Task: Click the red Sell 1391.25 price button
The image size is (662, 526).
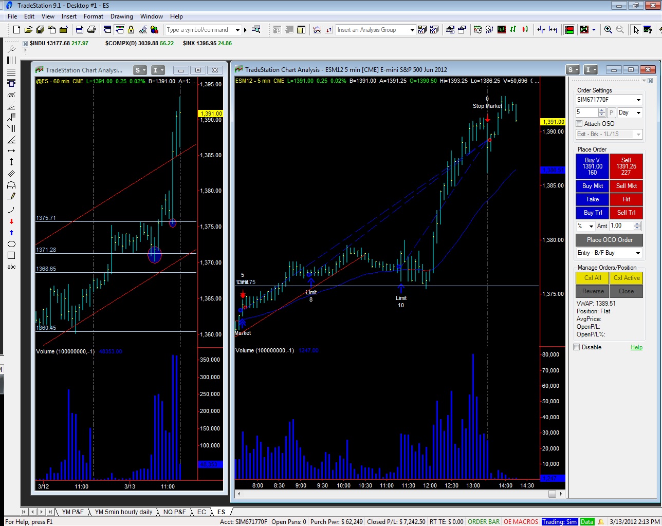Action: [x=627, y=166]
